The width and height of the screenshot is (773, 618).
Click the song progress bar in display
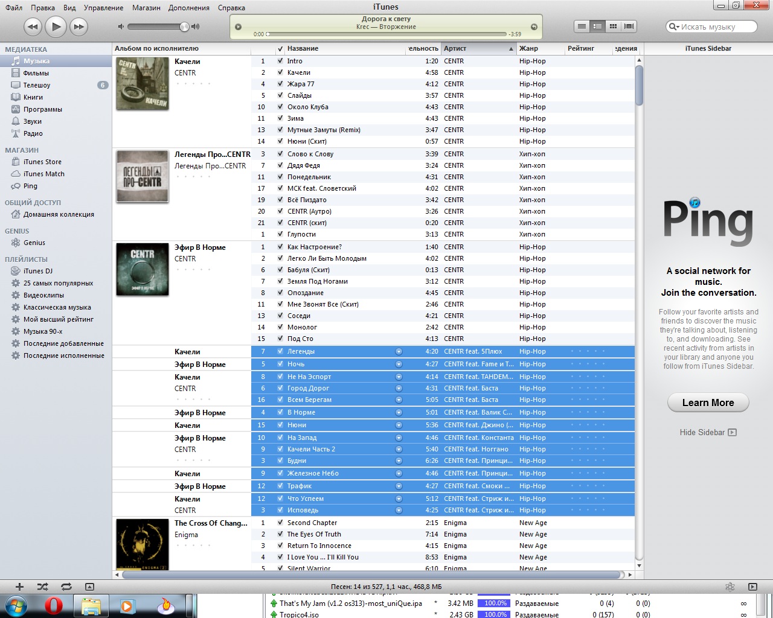tap(386, 34)
